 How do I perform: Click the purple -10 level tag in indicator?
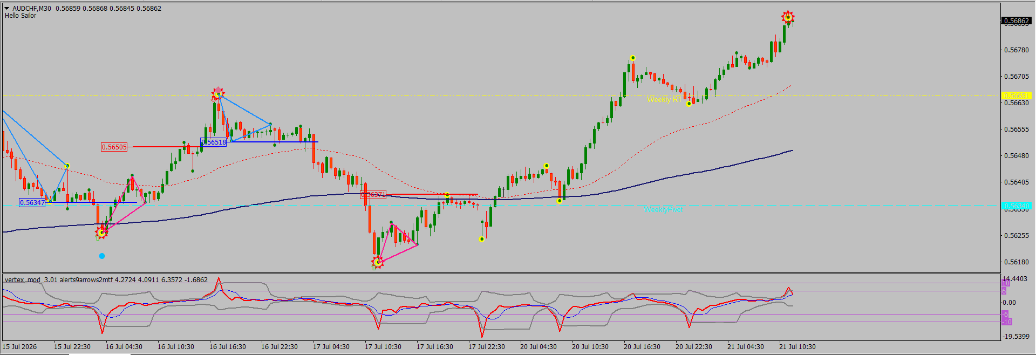(1007, 322)
